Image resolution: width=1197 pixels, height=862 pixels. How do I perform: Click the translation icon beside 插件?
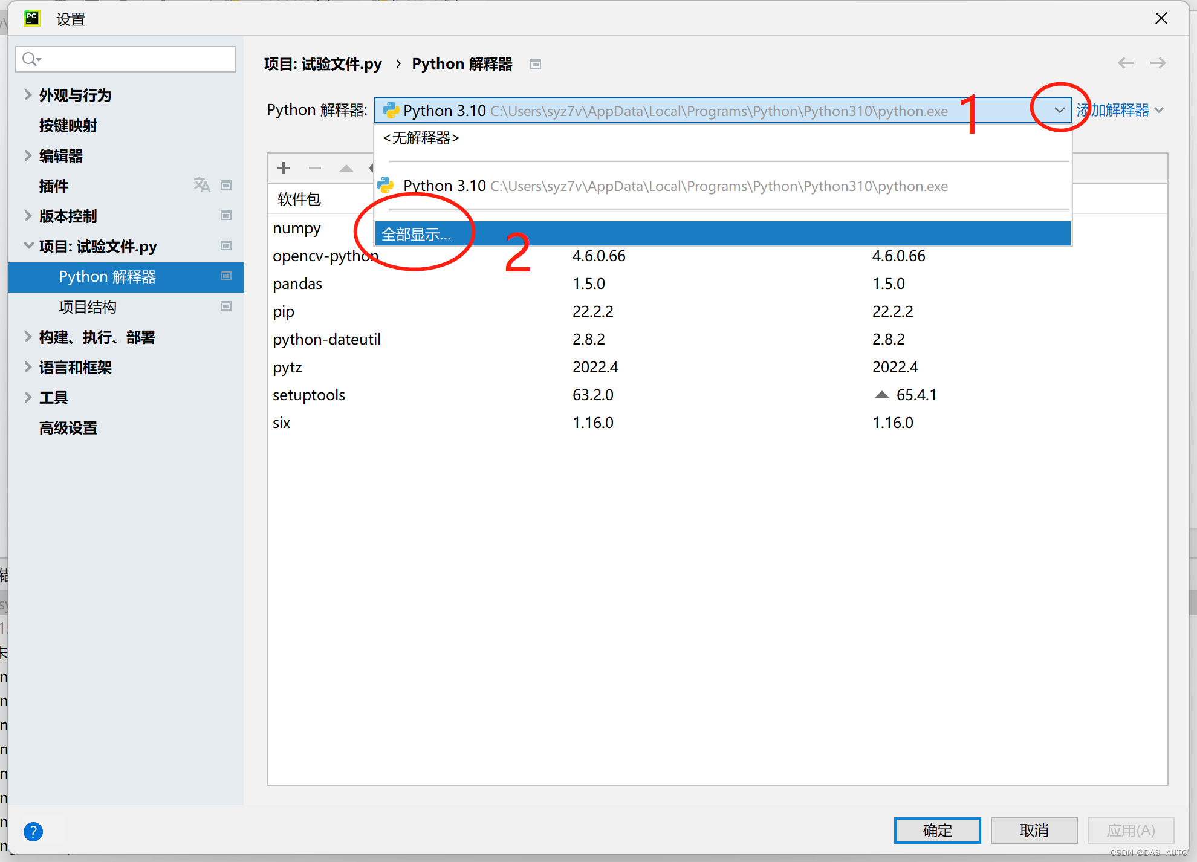pyautogui.click(x=201, y=185)
